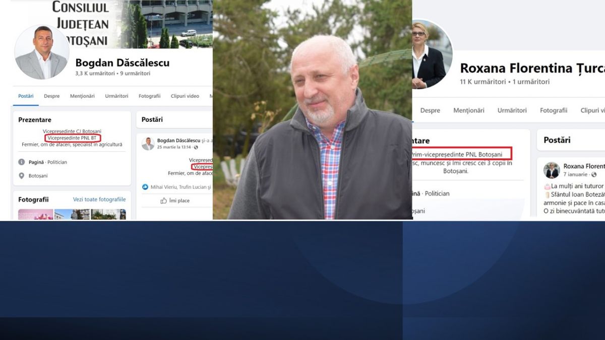
Task: Click the 11 K urmăritori link on Roxana's page
Action: click(x=483, y=82)
